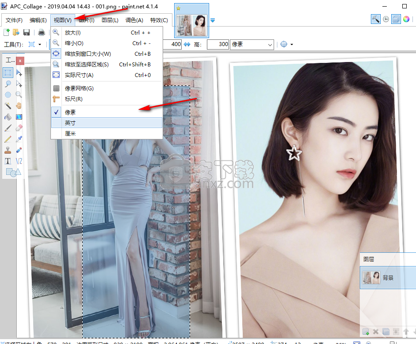The width and height of the screenshot is (416, 344).
Task: Click 缩放至选择区域(S)
Action: [x=107, y=64]
